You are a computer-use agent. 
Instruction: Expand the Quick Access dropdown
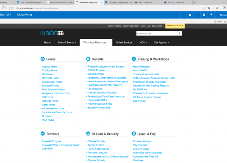pos(175,26)
